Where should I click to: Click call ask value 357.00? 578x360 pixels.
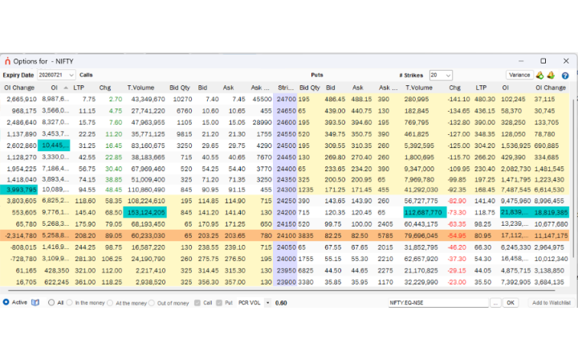[x=234, y=282]
